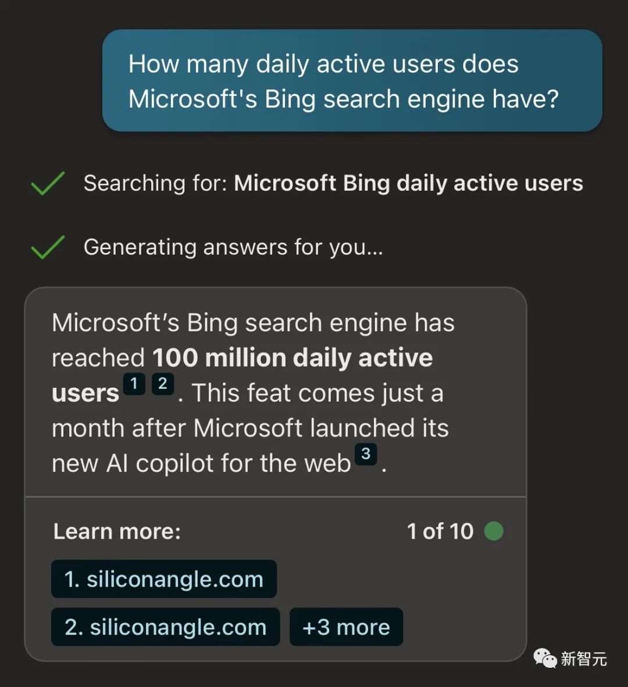The image size is (628, 687).
Task: Open citation 3 after 'the web'
Action: point(366,454)
